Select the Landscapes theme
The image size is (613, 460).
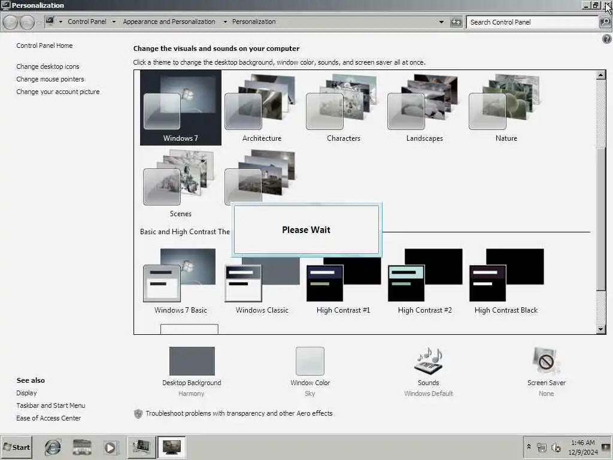(x=424, y=108)
